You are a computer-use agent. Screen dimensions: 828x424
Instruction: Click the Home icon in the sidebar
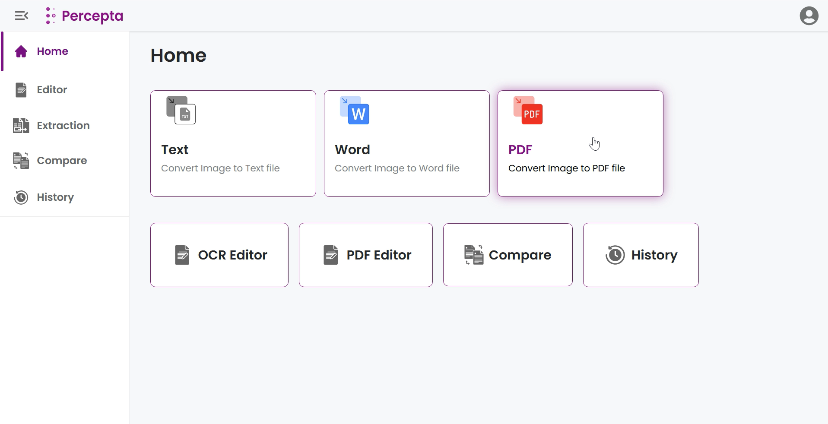(x=21, y=51)
